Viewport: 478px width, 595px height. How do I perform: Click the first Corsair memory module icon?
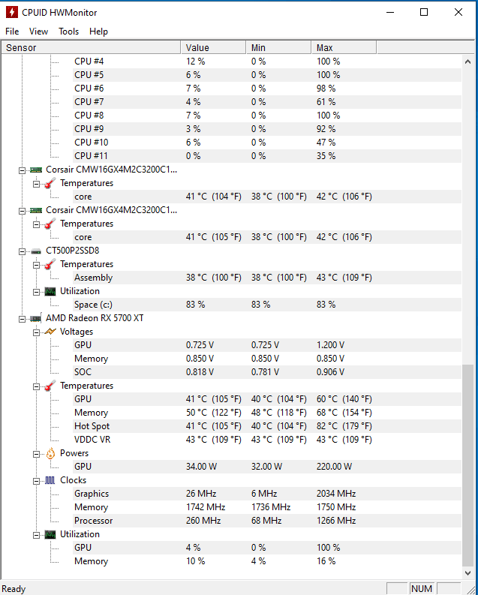coord(35,170)
